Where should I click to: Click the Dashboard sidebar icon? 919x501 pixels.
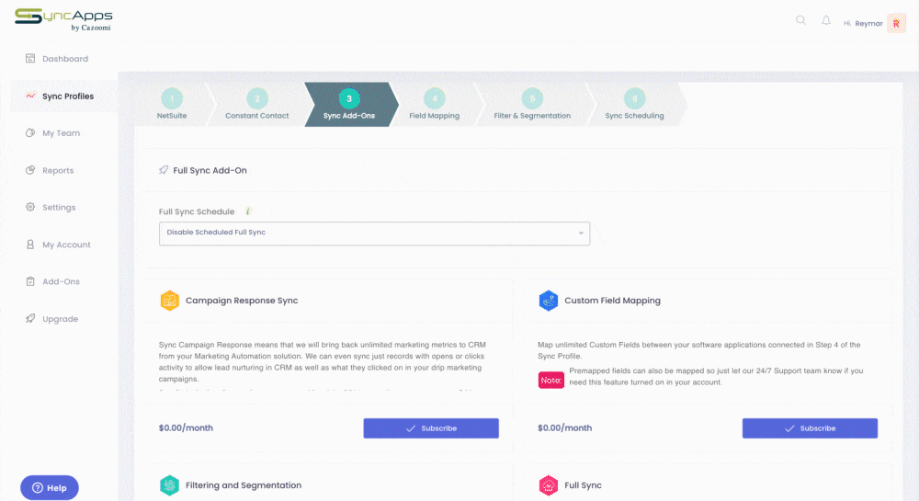click(x=30, y=58)
